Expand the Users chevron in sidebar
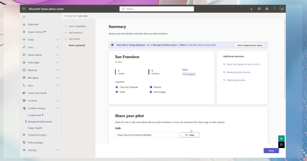307x161 pixels. point(57,47)
